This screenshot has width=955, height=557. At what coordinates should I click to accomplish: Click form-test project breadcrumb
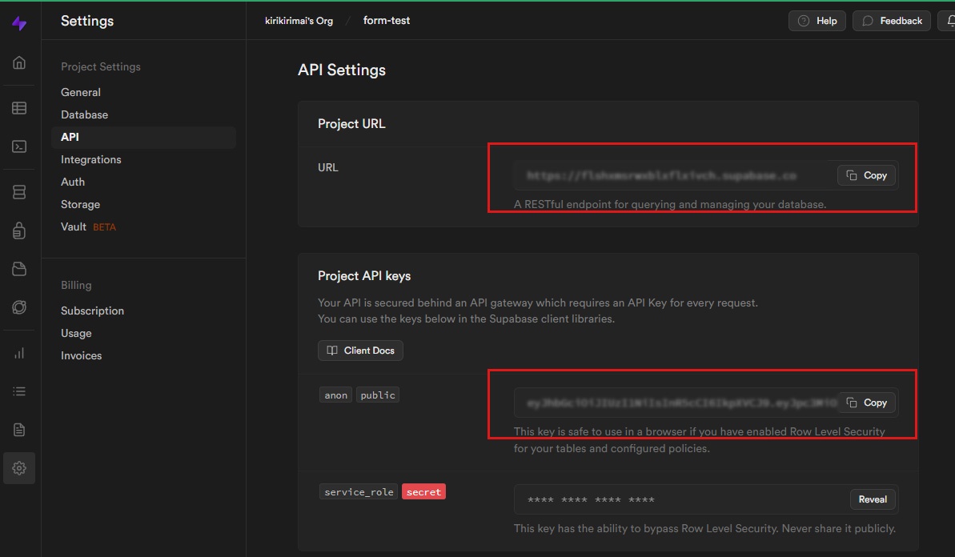pos(387,21)
